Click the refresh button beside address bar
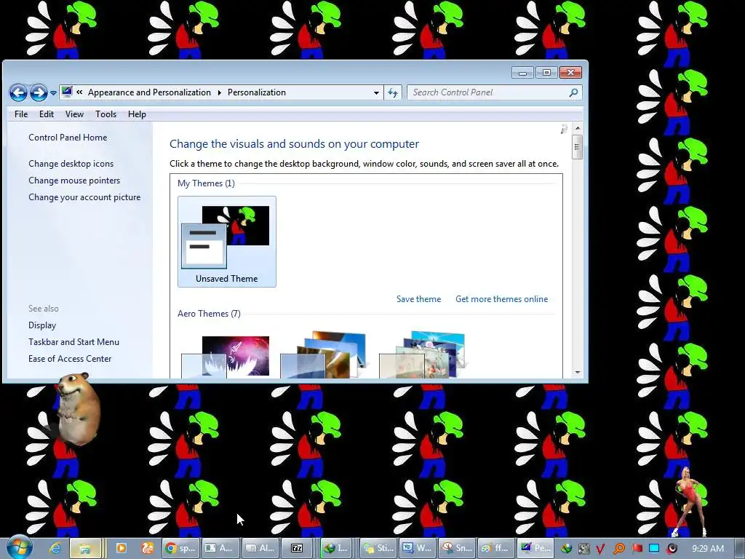745x559 pixels. 393,92
